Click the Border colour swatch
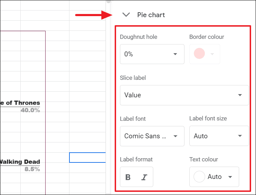The height and width of the screenshot is (195, 256). (x=199, y=54)
